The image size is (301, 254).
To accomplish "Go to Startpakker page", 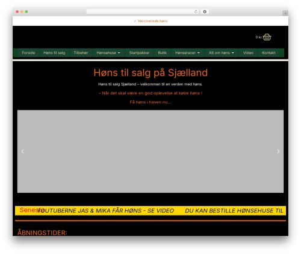I will (x=139, y=53).
